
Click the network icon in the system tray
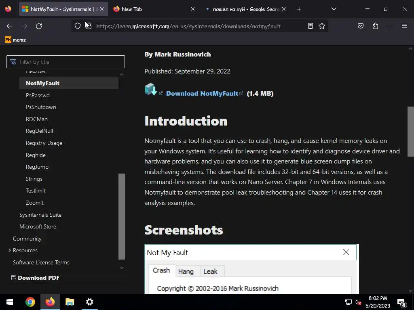[x=348, y=302]
